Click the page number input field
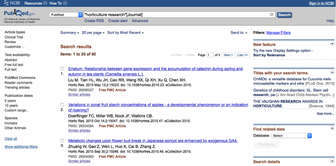336x166 pixels. 210,55
